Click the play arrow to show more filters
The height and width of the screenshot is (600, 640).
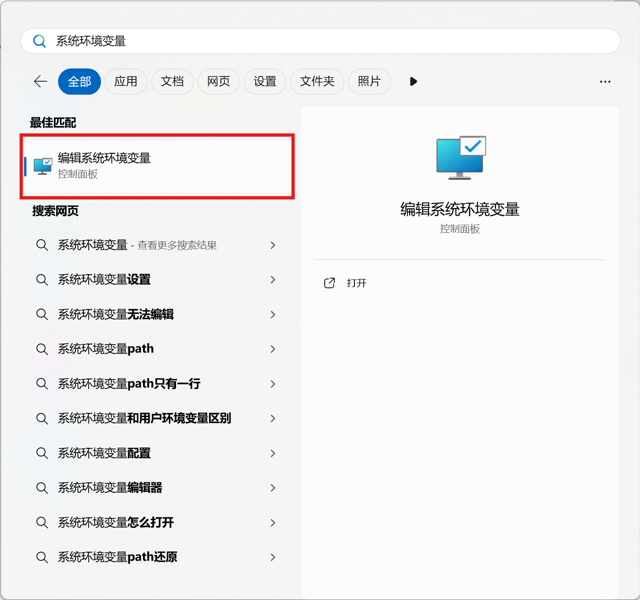click(x=413, y=82)
